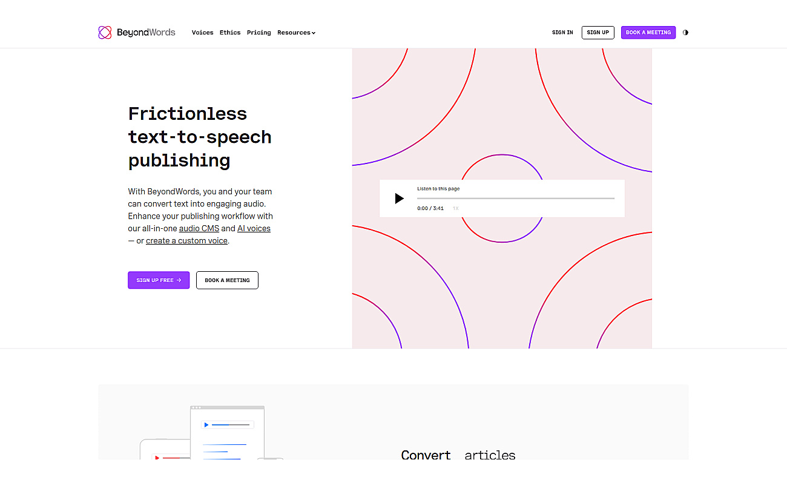
Task: Toggle the dark mode contrast icon
Action: (x=685, y=33)
